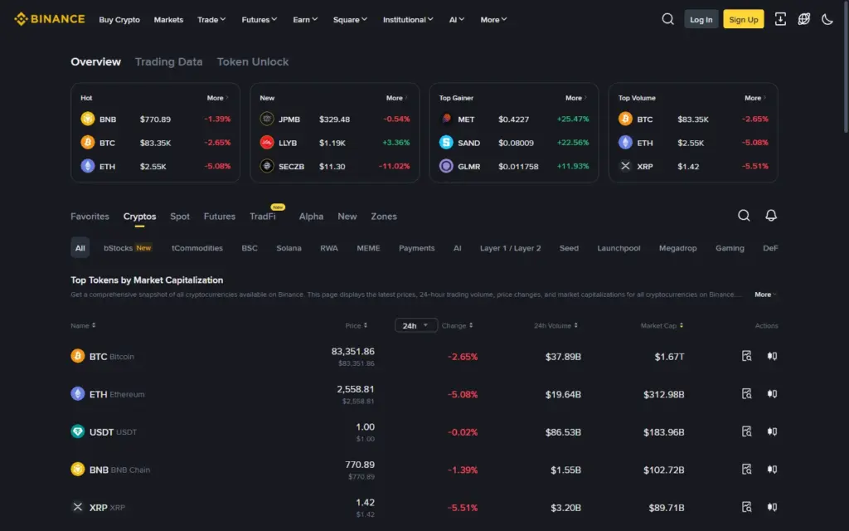Open the ETH Ethereum table row
Viewport: 849px width, 531px height.
click(424, 394)
